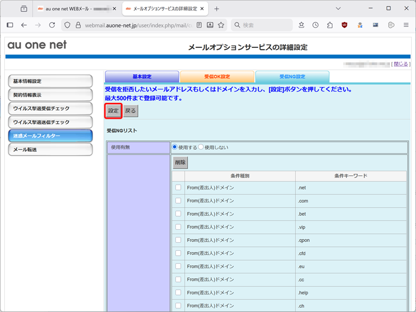Click the browser reload button
Viewport: 416px width, 312px height.
pos(52,25)
